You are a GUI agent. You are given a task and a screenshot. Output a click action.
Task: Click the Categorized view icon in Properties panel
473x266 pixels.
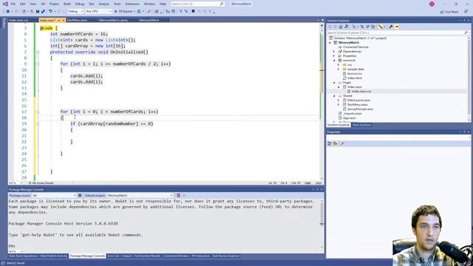point(330,144)
